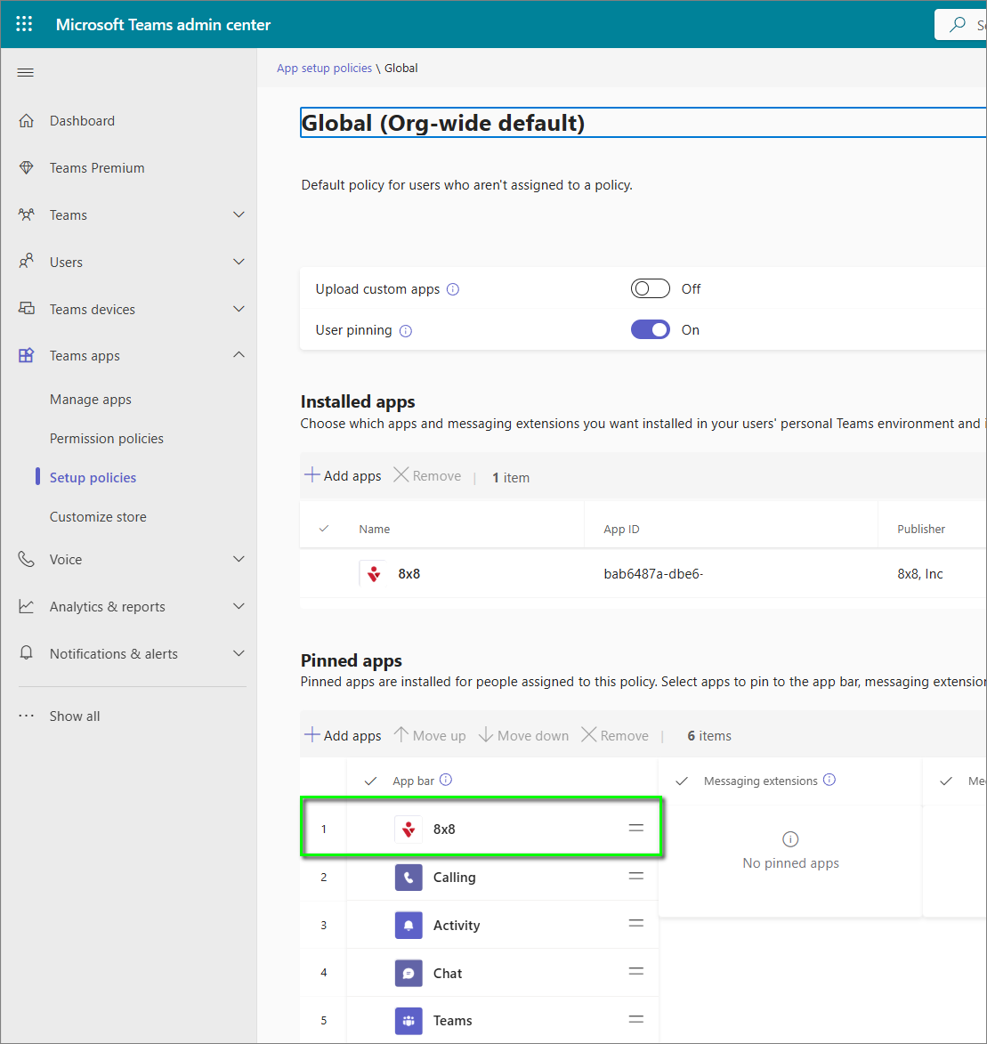
Task: Click the Calling app icon in pinned list
Action: click(x=409, y=878)
